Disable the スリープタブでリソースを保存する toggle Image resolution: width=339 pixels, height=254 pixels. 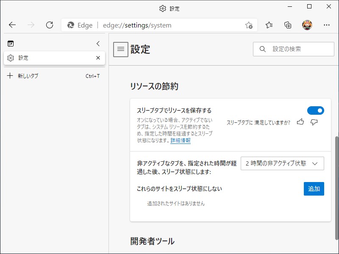click(x=316, y=110)
